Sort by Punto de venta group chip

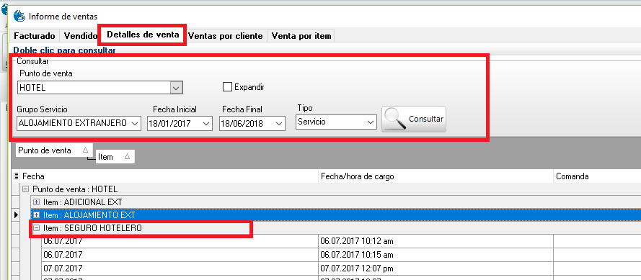tap(54, 150)
